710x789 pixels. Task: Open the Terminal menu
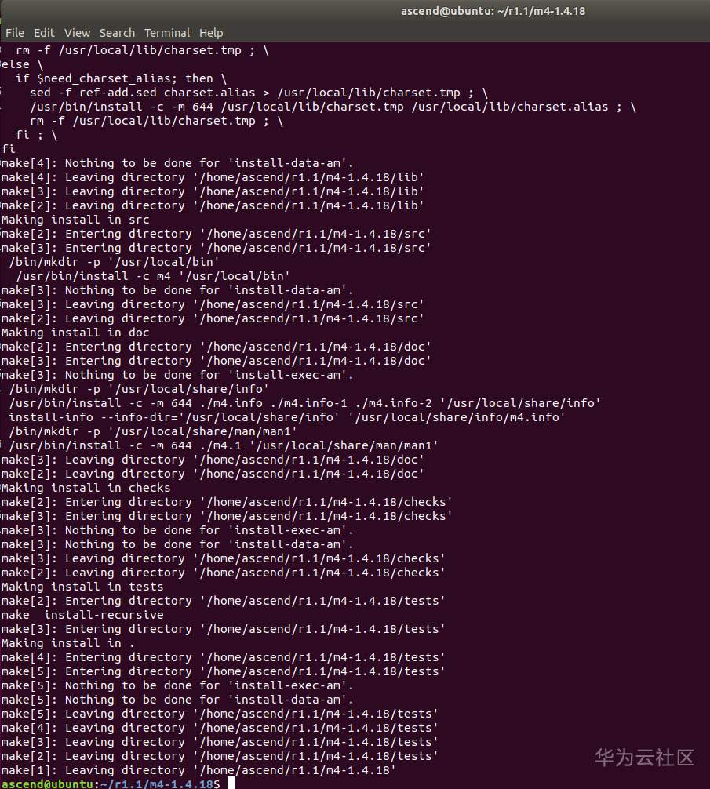coord(167,33)
